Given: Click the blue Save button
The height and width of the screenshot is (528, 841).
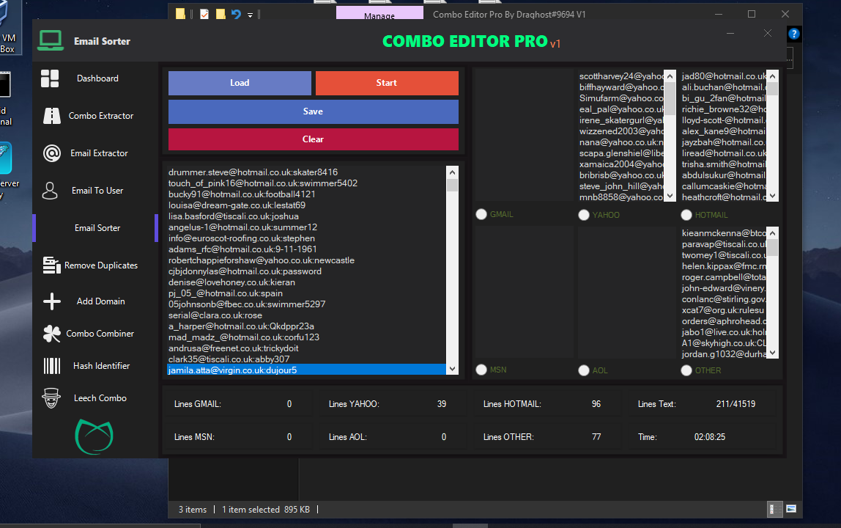Looking at the screenshot, I should (314, 111).
